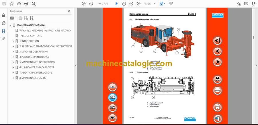Expand 4 PERIODIC MAINTENANCE bookmark
Viewport: 258px width, 125px height.
tap(13, 57)
